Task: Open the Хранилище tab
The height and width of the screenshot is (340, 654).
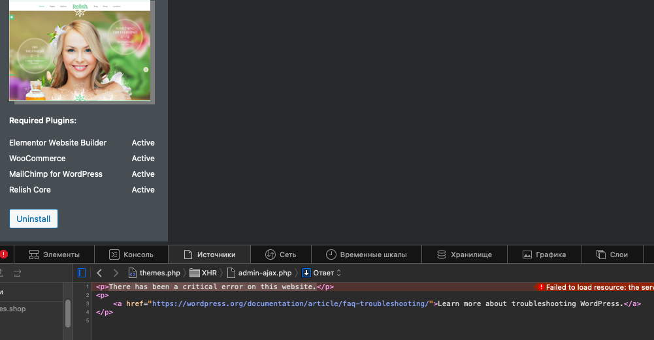Action: click(x=465, y=255)
